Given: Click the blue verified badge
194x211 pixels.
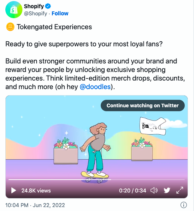Looking at the screenshot, I should tap(48, 6).
